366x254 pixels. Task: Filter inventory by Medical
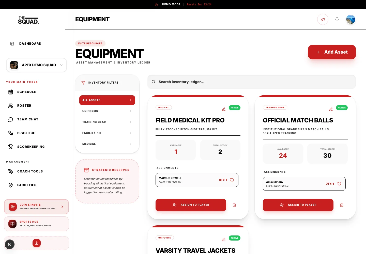coord(107,144)
